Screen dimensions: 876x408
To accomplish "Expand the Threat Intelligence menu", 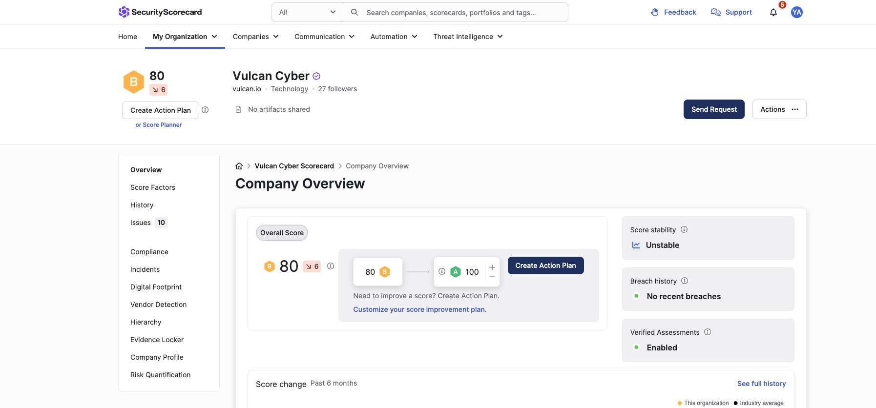I will coord(467,37).
